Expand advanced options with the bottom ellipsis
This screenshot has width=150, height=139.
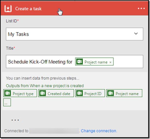[x=15, y=120]
